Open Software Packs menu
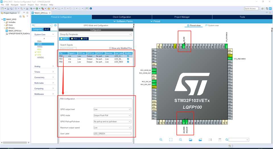Viewport: 273px width, 149px height. [x=123, y=21]
